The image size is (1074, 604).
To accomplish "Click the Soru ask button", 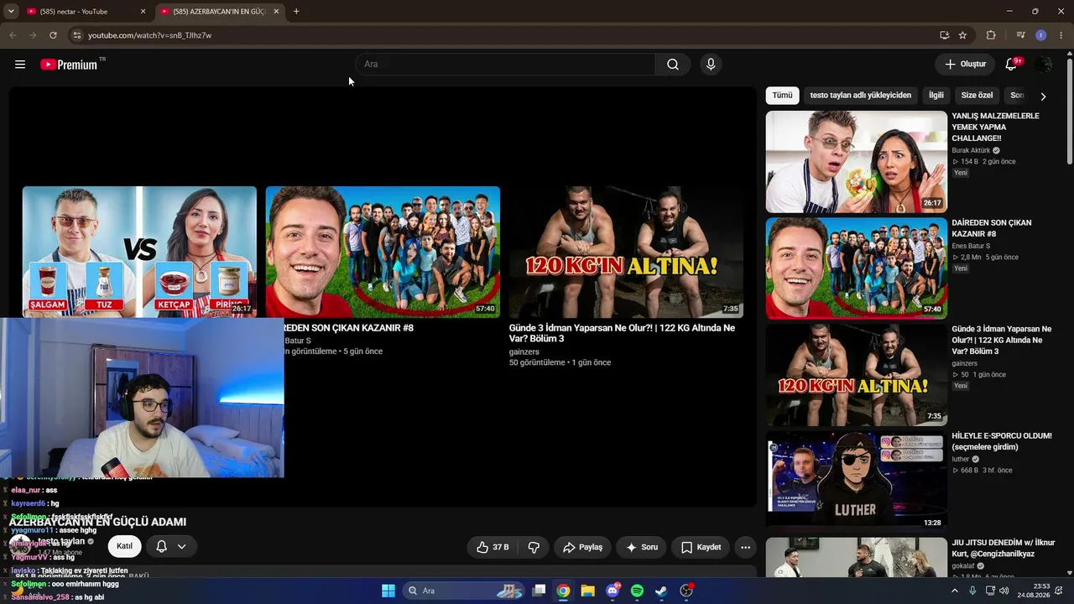I will (x=642, y=547).
